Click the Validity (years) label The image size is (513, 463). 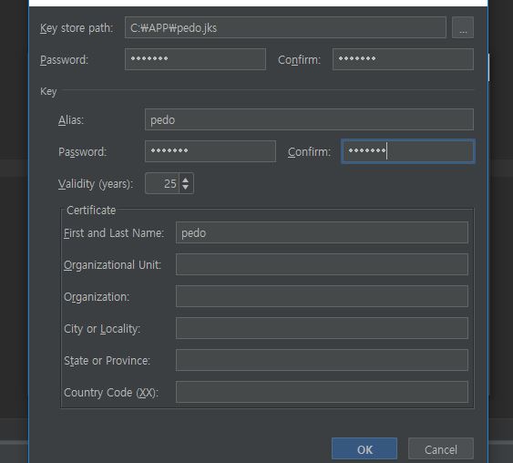pos(96,184)
